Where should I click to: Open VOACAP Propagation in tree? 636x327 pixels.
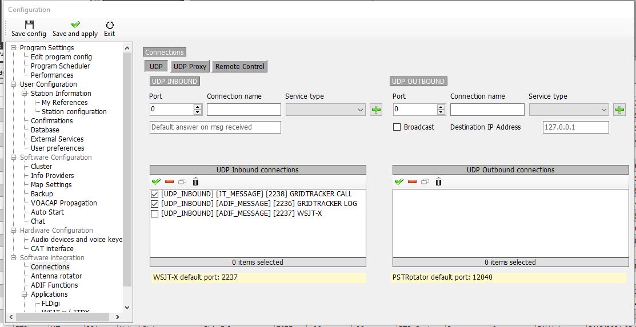(x=63, y=203)
